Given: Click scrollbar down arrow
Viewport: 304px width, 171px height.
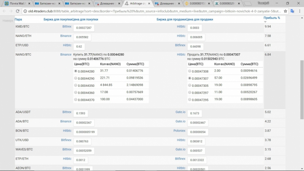Looking at the screenshot, I should click(302, 169).
